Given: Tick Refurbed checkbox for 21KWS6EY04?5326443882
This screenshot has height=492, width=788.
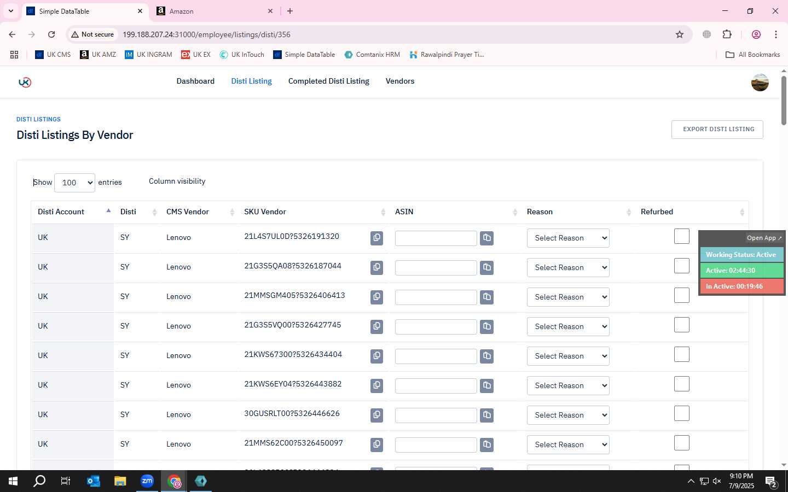Looking at the screenshot, I should point(682,384).
